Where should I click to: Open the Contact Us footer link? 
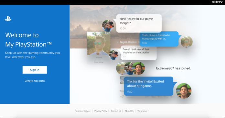(x=116, y=111)
